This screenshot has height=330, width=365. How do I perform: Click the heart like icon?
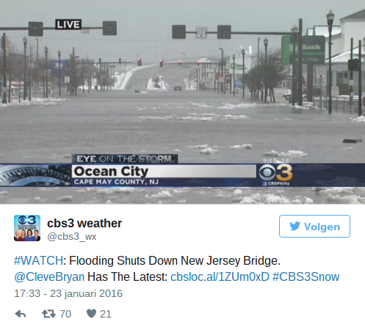91,314
